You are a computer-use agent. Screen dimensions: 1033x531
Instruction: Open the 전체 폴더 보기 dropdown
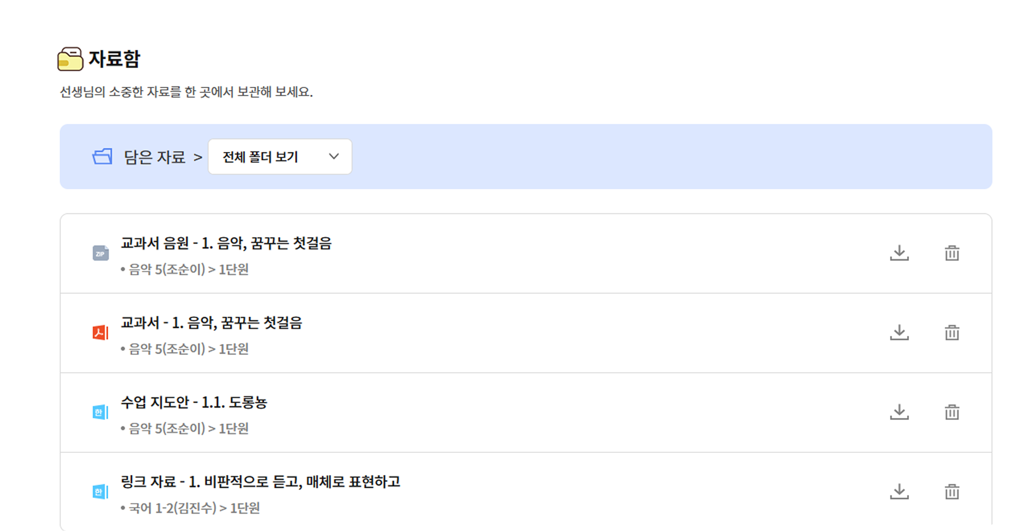[280, 156]
